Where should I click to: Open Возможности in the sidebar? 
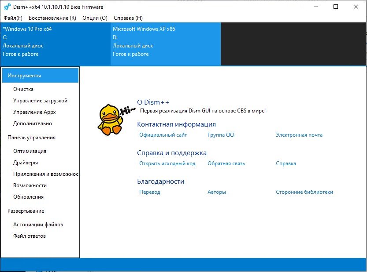[30, 185]
